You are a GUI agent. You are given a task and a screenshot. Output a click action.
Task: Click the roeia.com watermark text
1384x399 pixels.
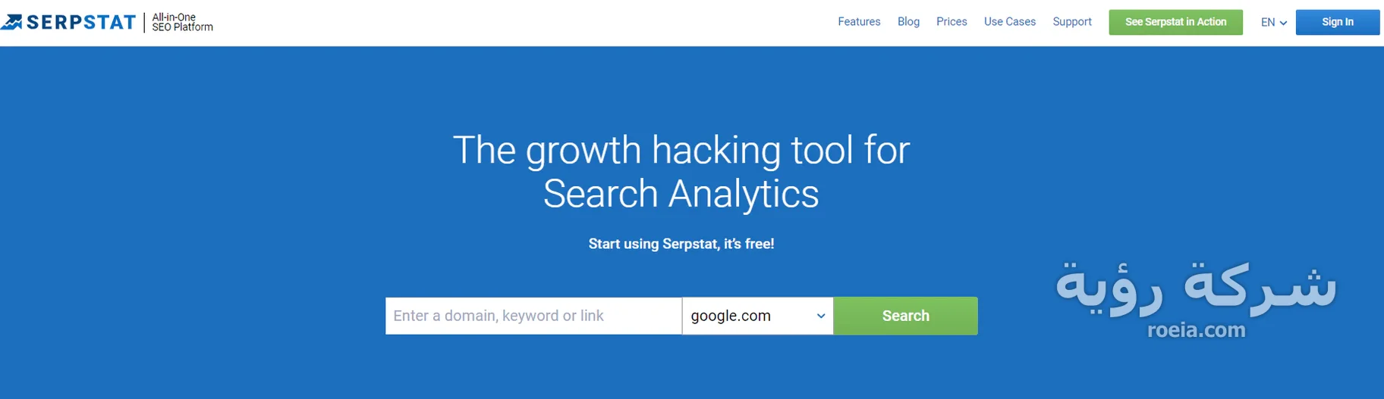(x=1197, y=330)
